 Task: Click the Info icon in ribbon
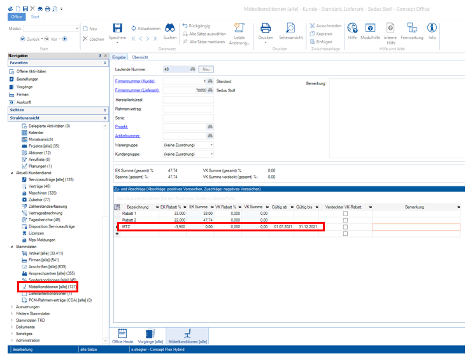click(x=432, y=29)
